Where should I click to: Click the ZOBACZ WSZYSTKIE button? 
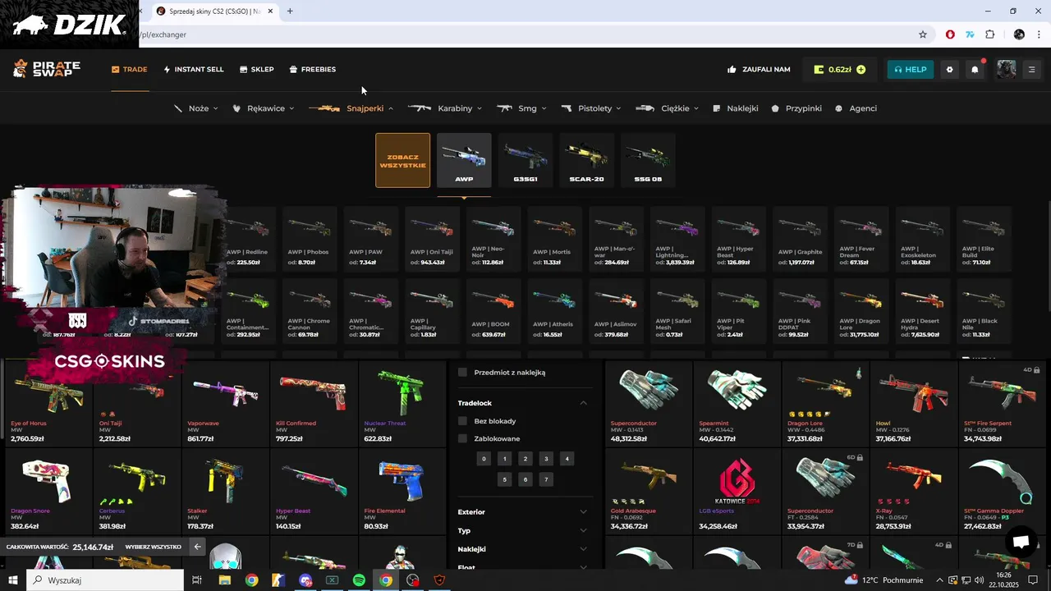pos(402,160)
